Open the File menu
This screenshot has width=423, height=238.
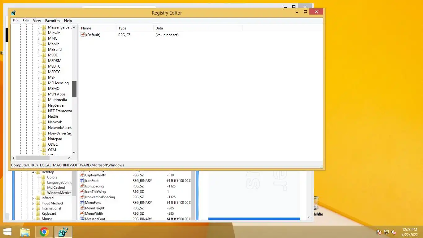(15, 21)
